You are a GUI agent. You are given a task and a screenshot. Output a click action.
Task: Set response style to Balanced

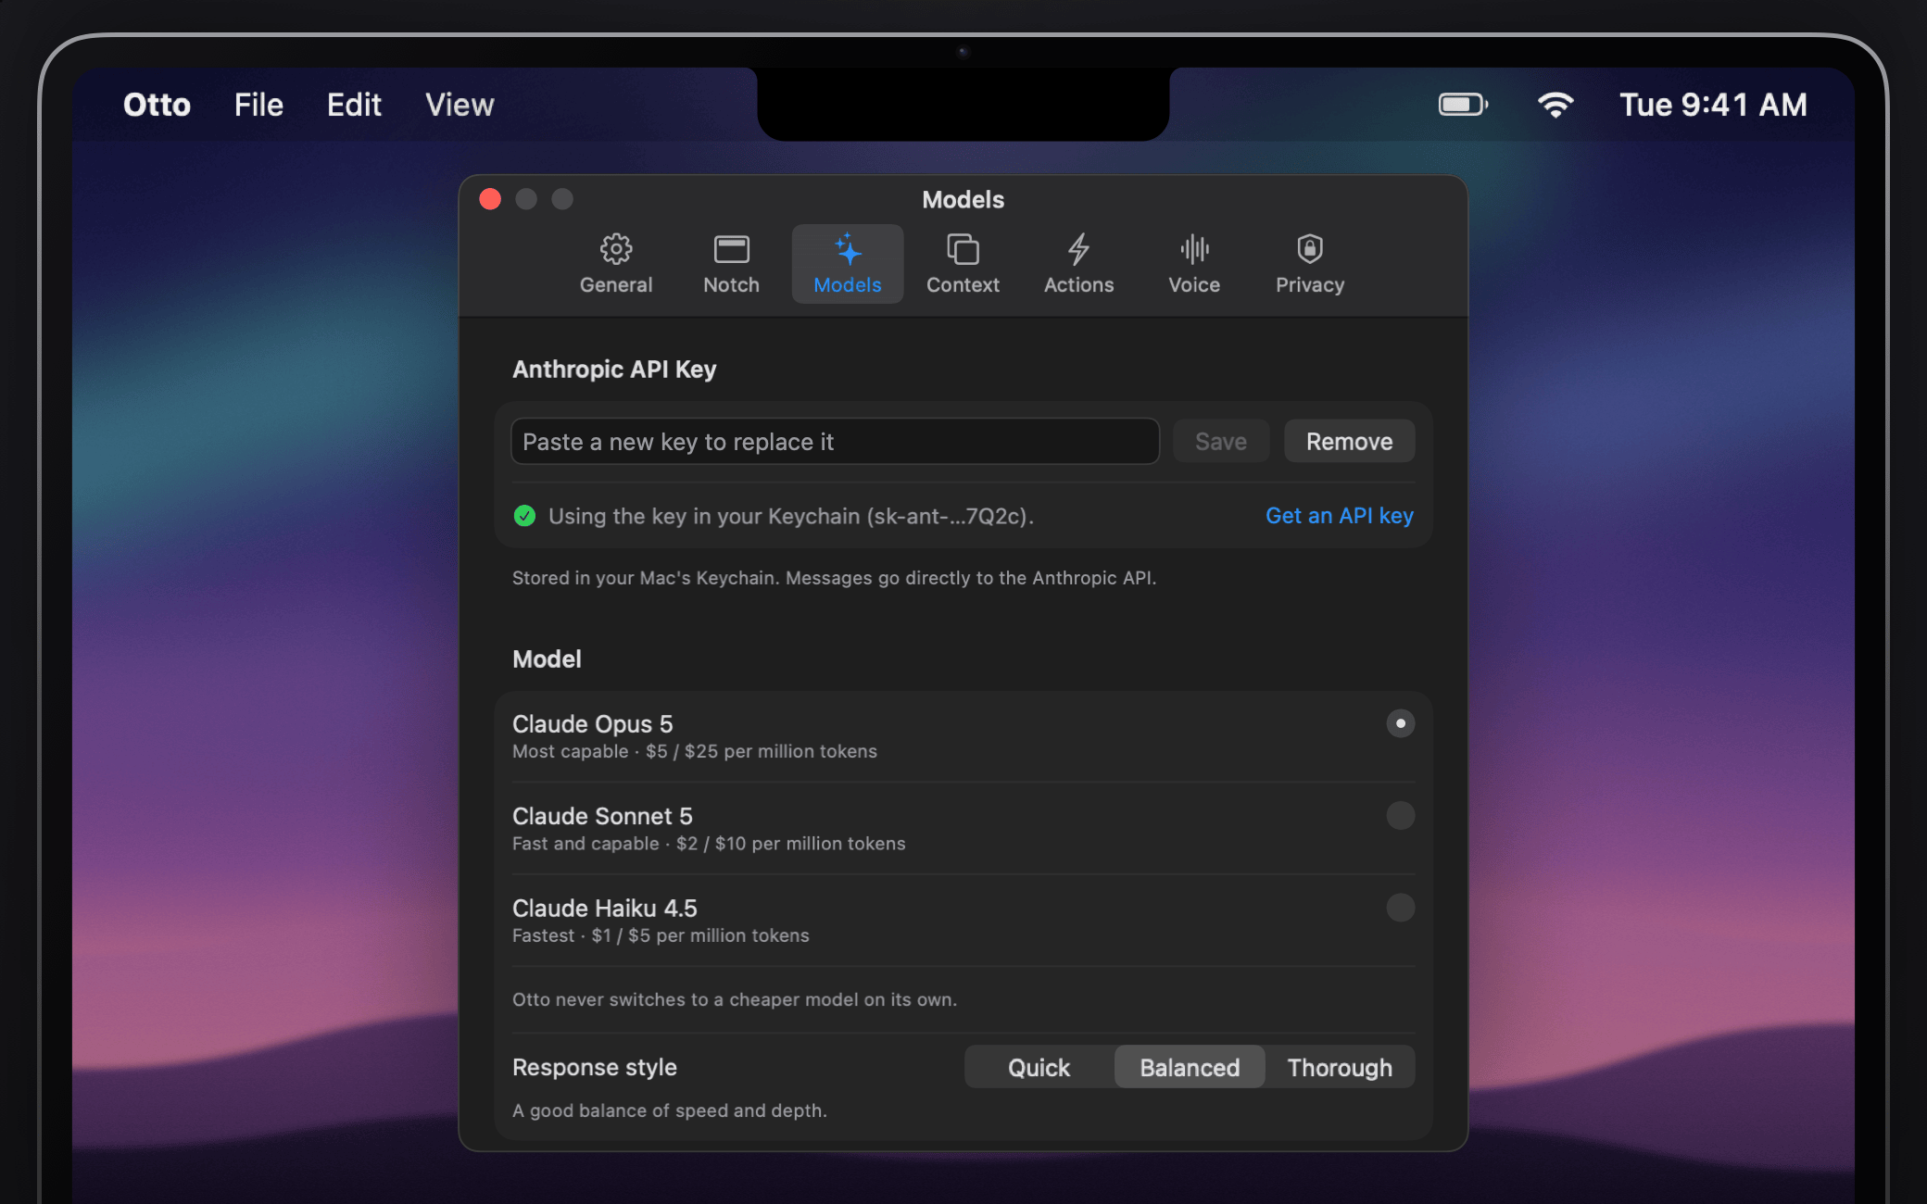(x=1190, y=1067)
